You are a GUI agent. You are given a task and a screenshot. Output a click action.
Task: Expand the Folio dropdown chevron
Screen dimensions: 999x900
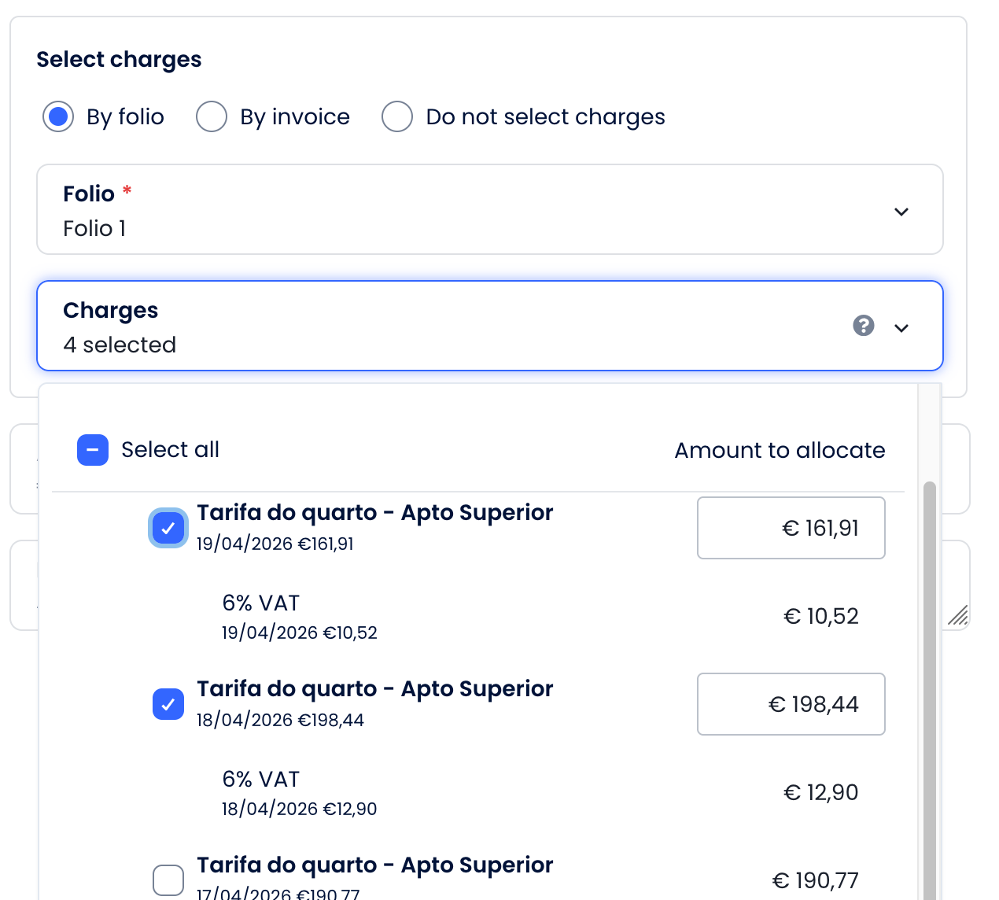coord(901,212)
